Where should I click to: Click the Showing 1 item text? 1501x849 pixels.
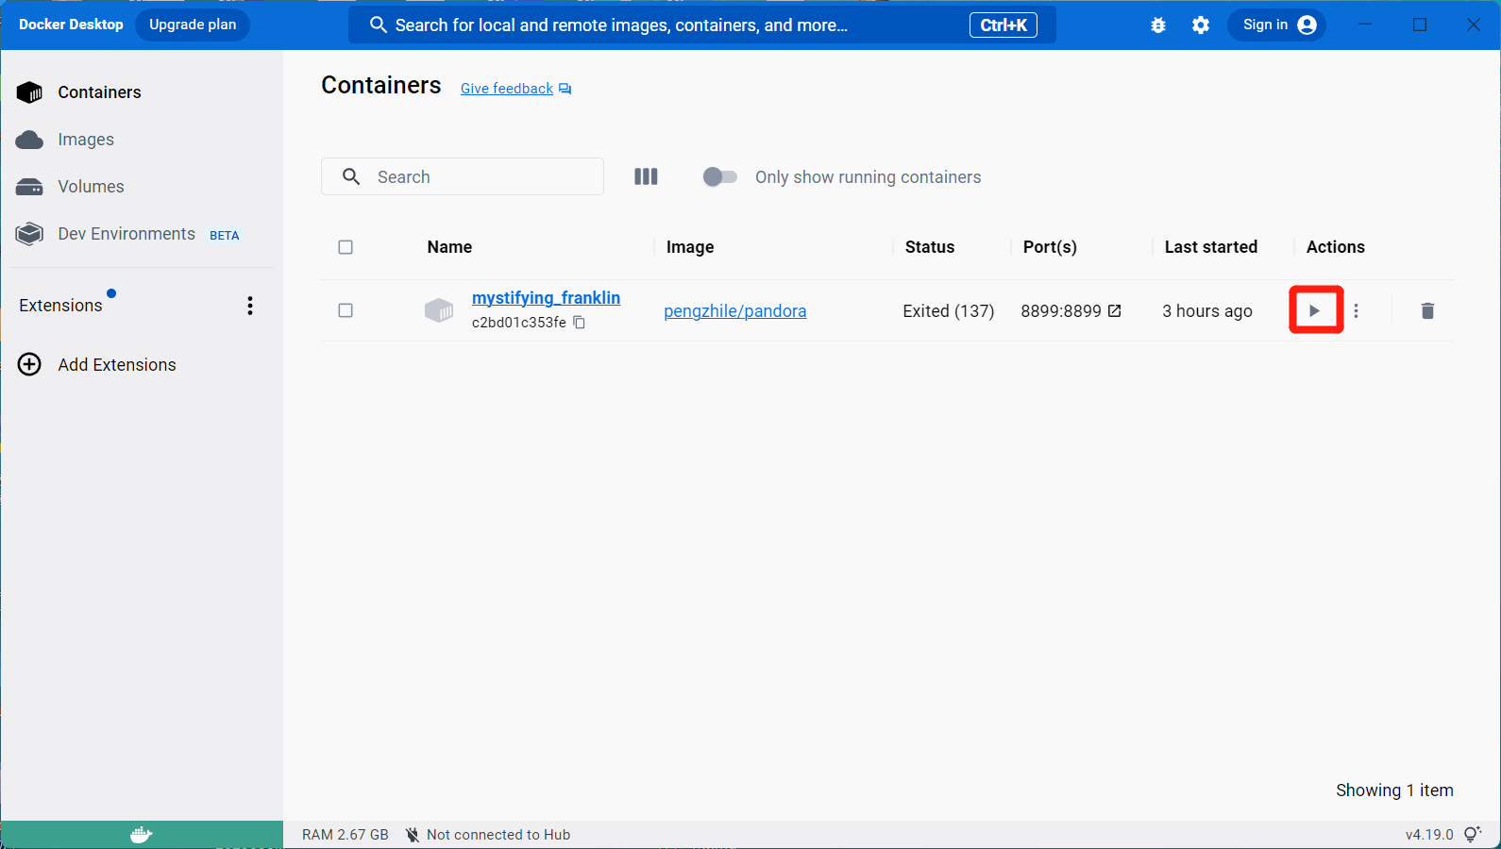click(1394, 791)
